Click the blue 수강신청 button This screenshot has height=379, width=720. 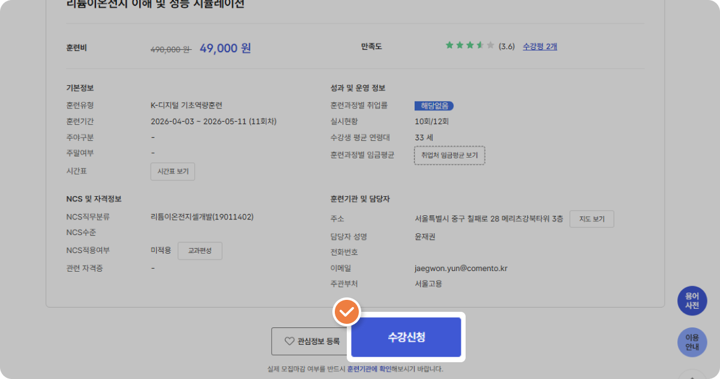point(406,337)
